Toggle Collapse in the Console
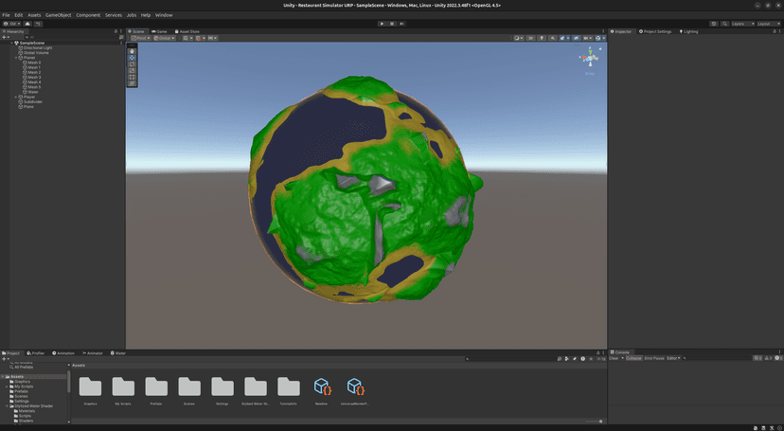Screen dimensions: 784x431 click(633, 358)
